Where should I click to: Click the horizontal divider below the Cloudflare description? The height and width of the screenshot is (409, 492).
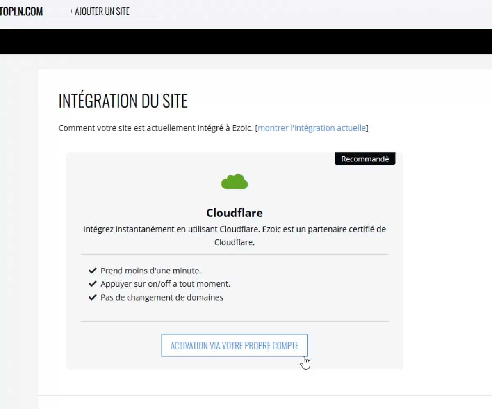tap(235, 255)
